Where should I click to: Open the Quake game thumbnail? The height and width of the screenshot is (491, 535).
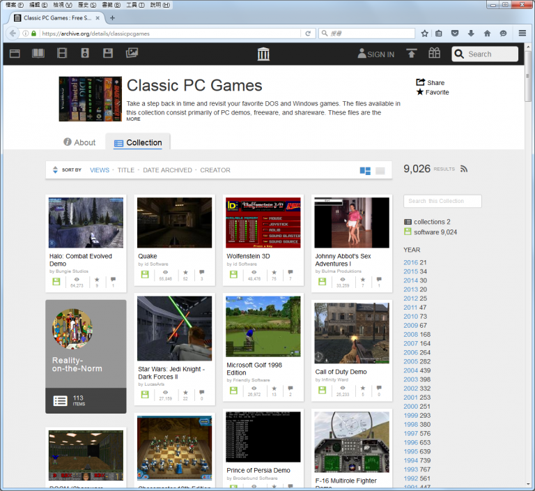[x=174, y=222]
